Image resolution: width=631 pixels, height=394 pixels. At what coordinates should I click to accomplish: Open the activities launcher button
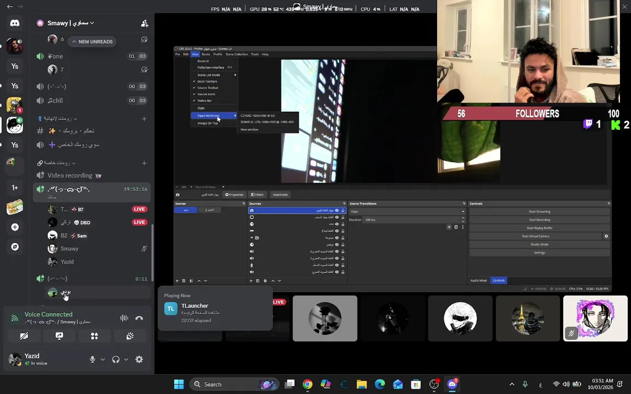click(x=95, y=336)
